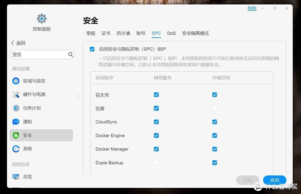Image resolution: width=301 pixels, height=194 pixels.
Task: Switch to the 证书 tab
Action: [x=106, y=34]
